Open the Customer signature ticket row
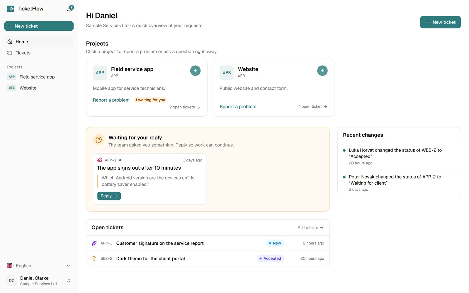Image resolution: width=469 pixels, height=293 pixels. click(208, 243)
